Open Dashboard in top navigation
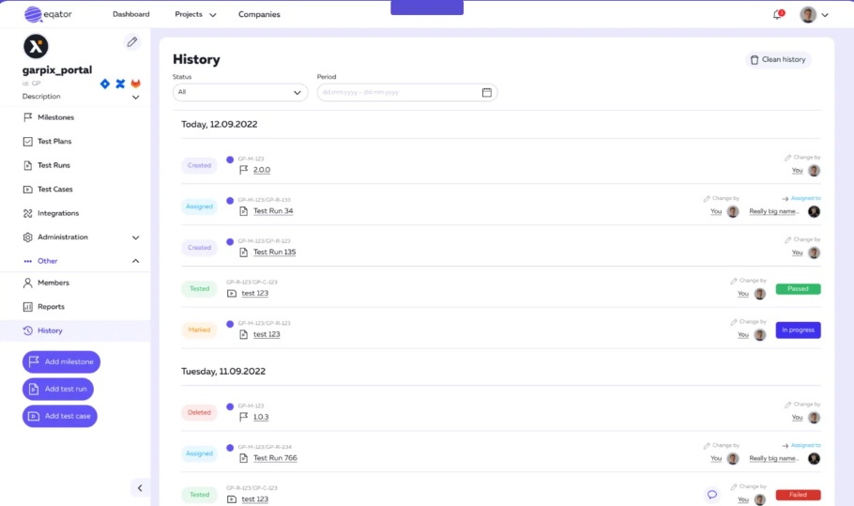The height and width of the screenshot is (506, 854). 131,14
